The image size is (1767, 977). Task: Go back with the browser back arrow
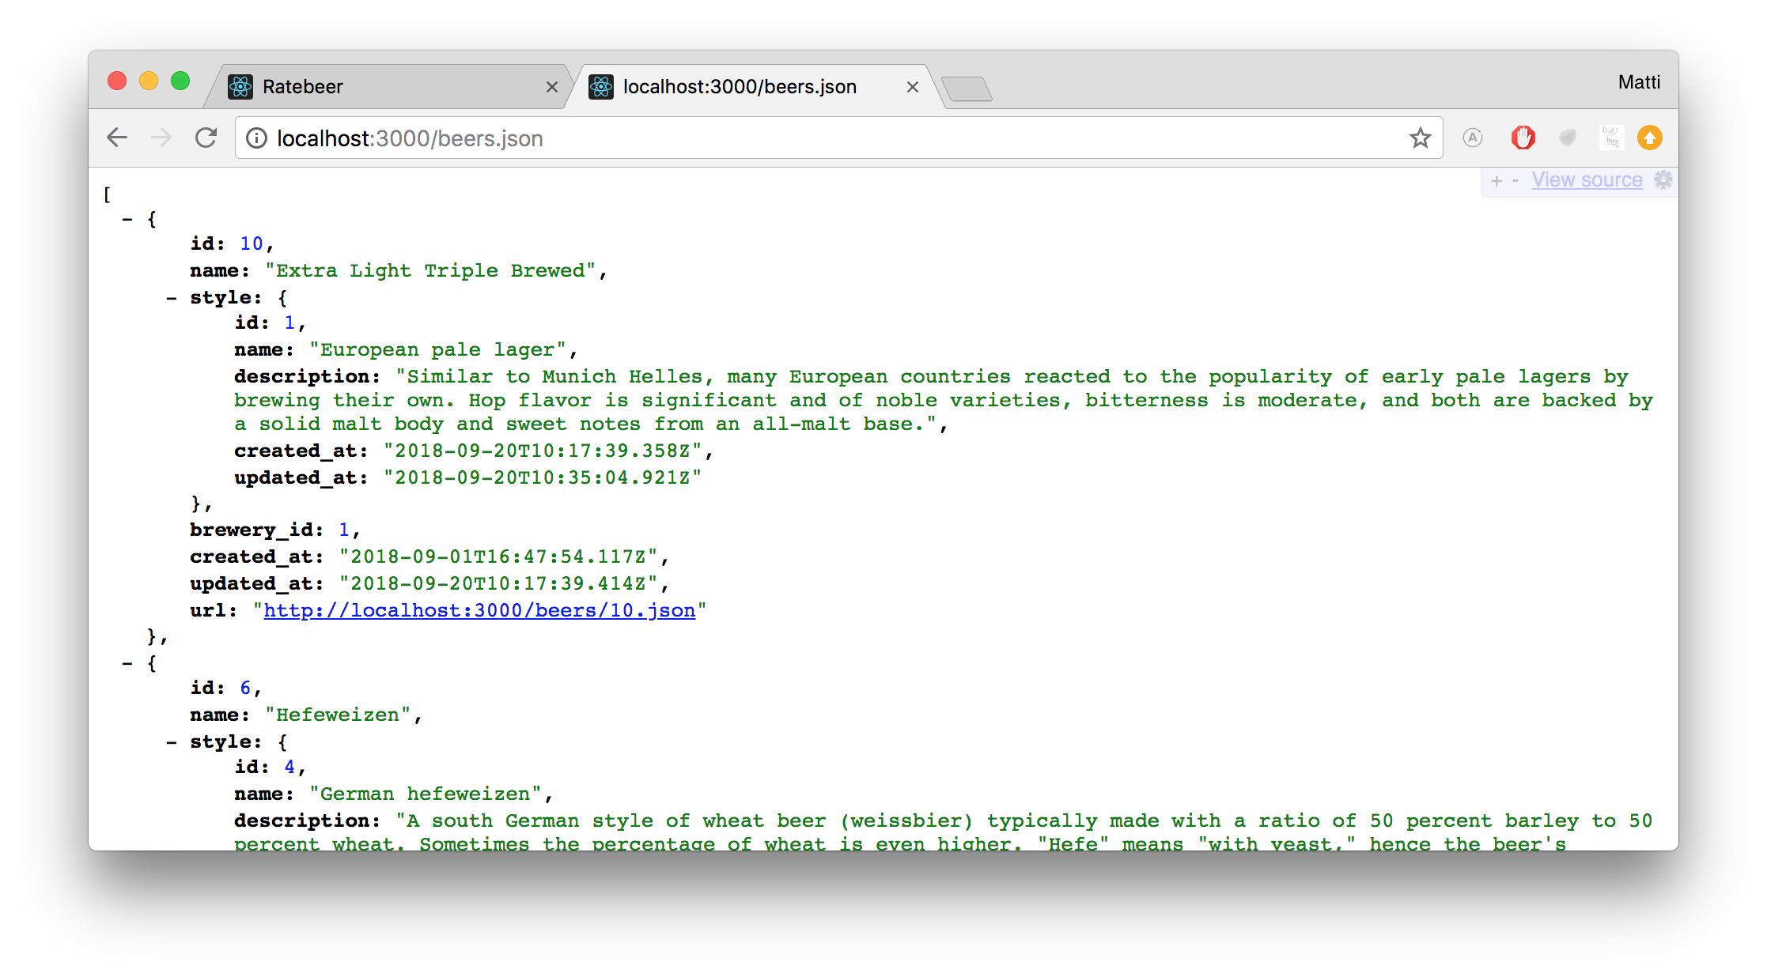pos(117,138)
